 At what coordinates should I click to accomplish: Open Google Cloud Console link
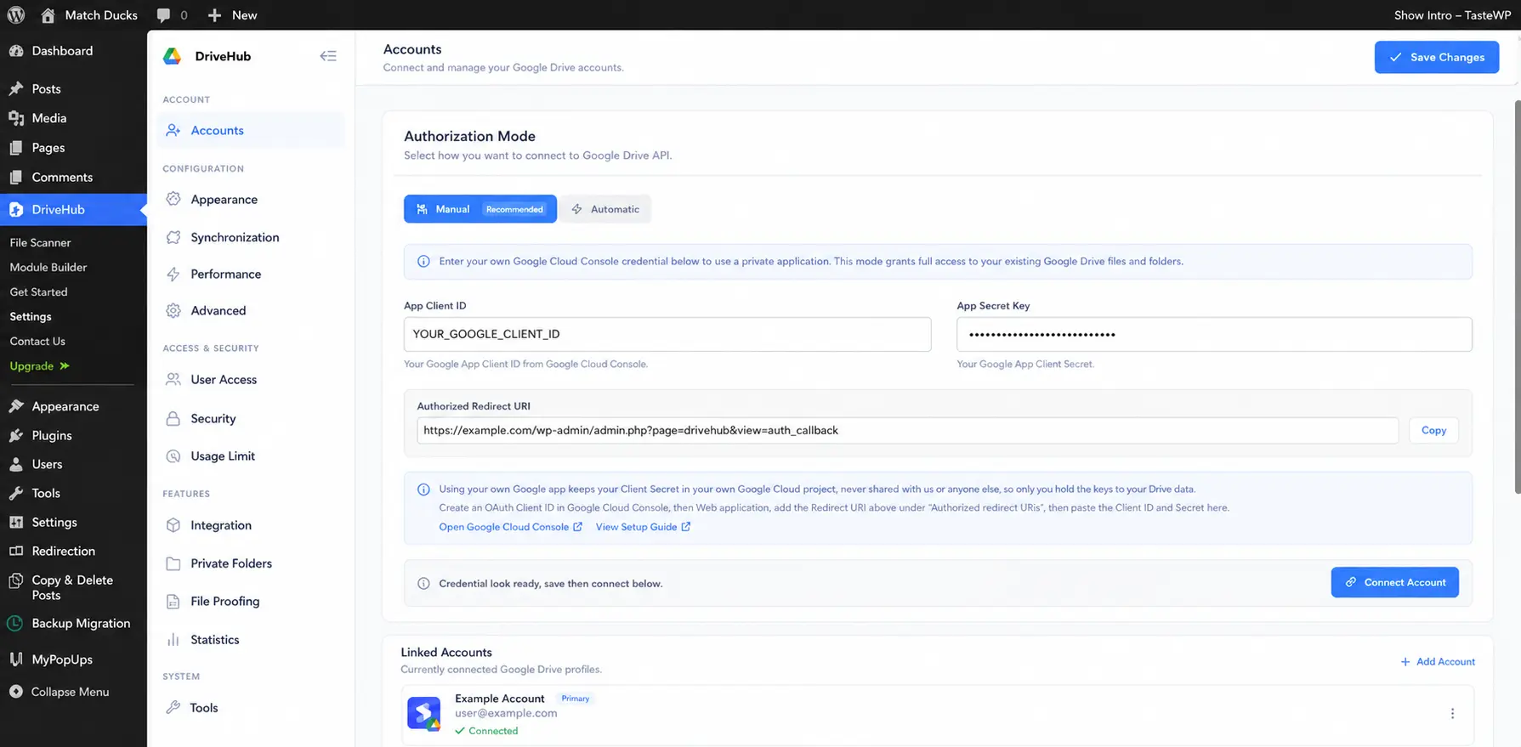[x=510, y=527]
